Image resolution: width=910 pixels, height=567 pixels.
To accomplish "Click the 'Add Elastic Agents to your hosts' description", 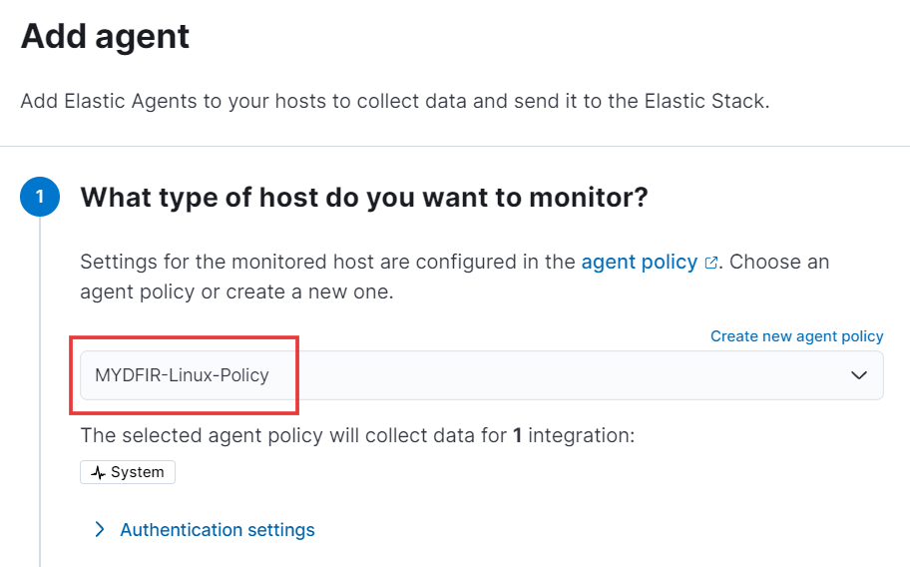I will (x=395, y=101).
